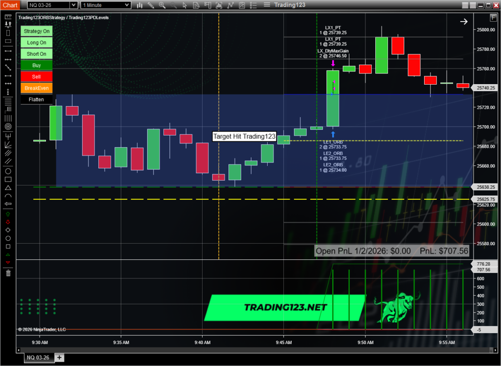Switch to the NQ 03-26 tab at the bottom

(x=39, y=358)
